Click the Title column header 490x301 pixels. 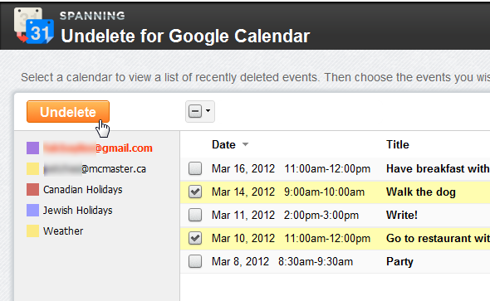[398, 144]
